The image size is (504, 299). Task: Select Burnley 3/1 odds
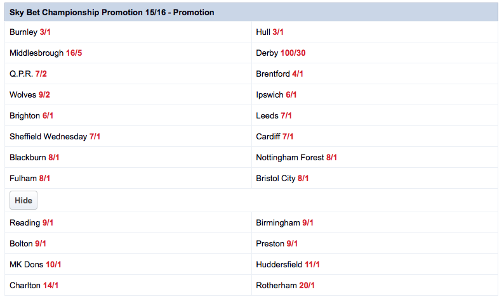coord(45,32)
